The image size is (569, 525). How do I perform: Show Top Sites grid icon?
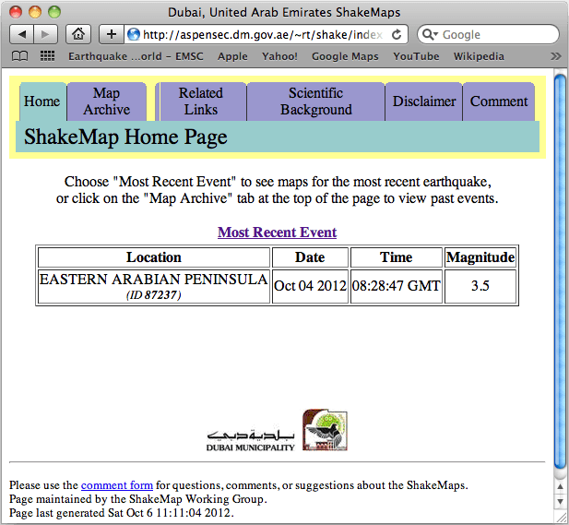(47, 56)
